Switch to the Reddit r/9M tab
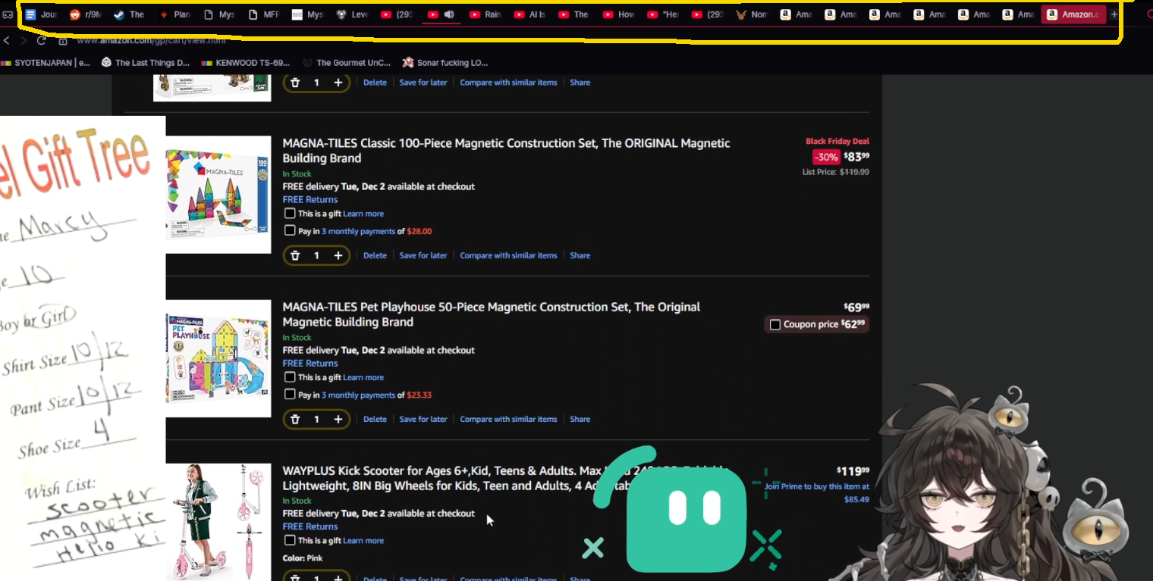This screenshot has height=581, width=1153. [85, 14]
